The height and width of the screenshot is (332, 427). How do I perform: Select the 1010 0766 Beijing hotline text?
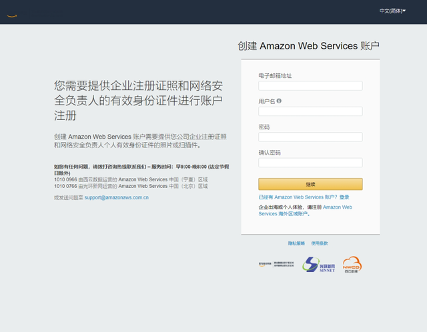(x=131, y=186)
